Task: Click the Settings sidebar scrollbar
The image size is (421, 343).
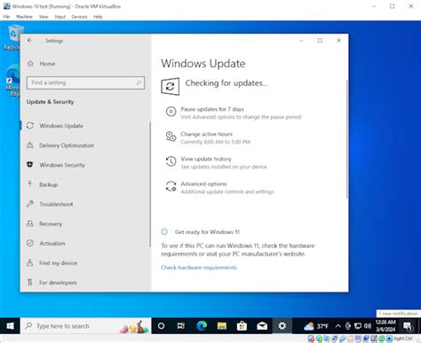Action: tap(150, 184)
